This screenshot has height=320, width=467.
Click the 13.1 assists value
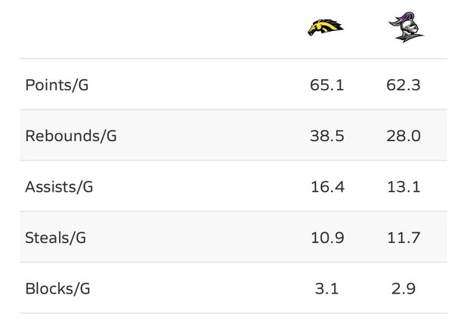(x=404, y=187)
